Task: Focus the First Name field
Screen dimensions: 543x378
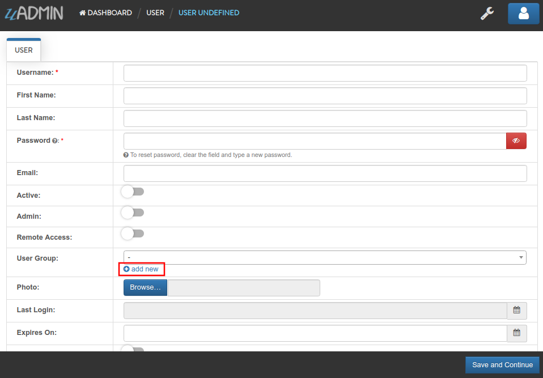Action: click(325, 96)
